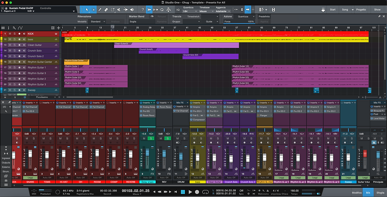Screen dimensions: 387x197
Task: Switch to the Modifica tab
Action: pos(357,193)
